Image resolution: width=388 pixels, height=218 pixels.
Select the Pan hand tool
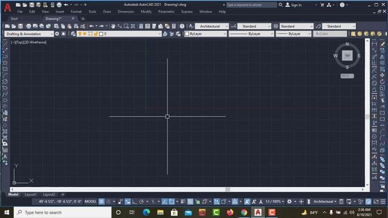click(113, 26)
